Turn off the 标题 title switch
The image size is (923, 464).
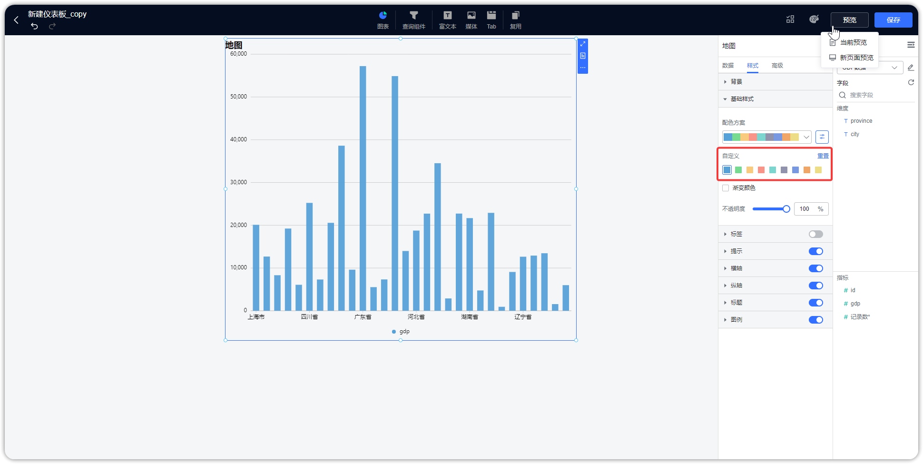[816, 303]
